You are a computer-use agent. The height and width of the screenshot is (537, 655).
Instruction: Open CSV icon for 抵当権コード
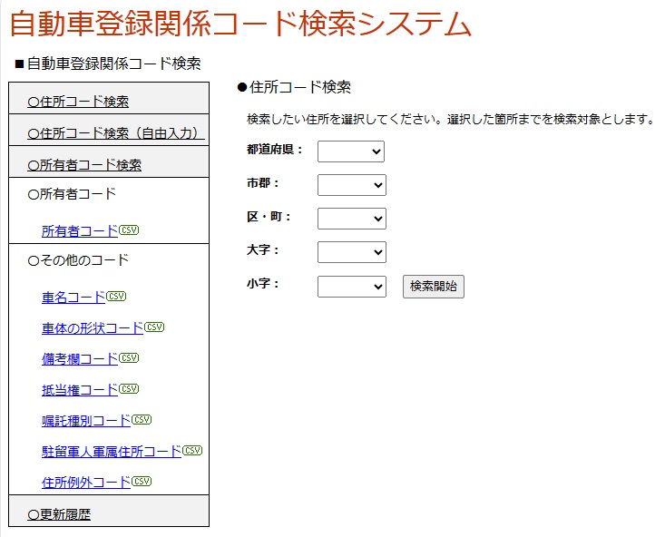[129, 389]
